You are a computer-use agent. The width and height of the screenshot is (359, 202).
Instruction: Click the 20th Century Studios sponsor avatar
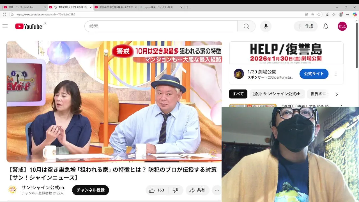[239, 74]
